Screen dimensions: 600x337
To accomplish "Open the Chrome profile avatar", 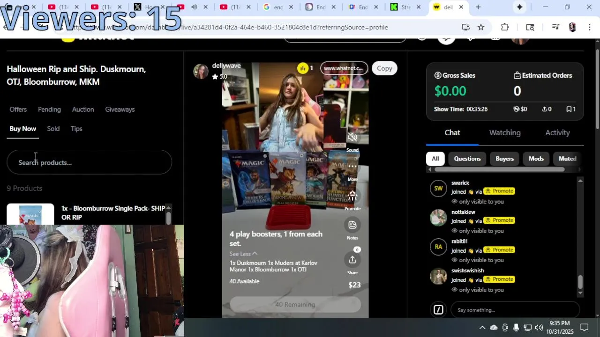I will (572, 27).
